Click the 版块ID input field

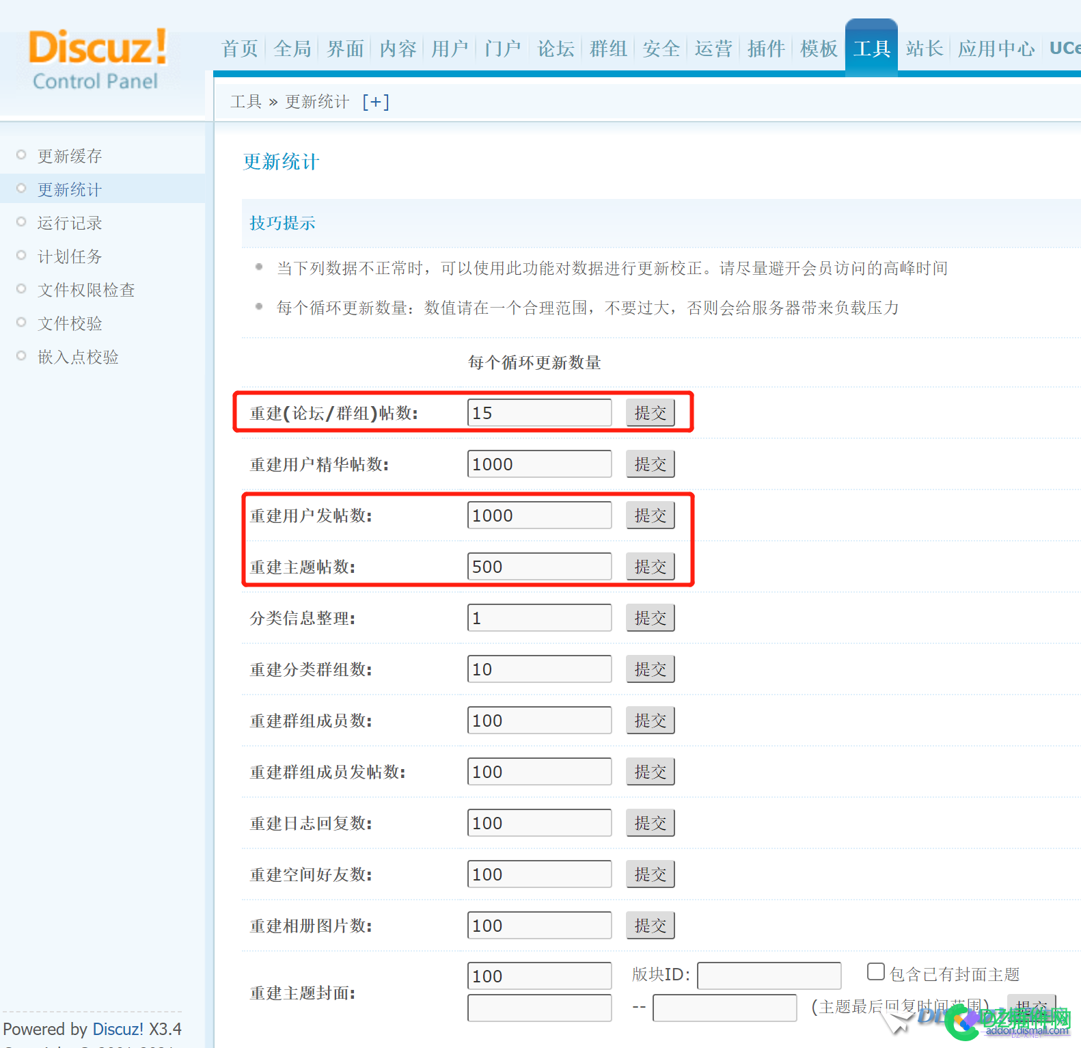point(769,976)
